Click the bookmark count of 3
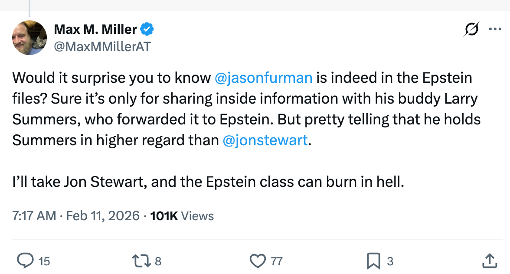 click(390, 261)
